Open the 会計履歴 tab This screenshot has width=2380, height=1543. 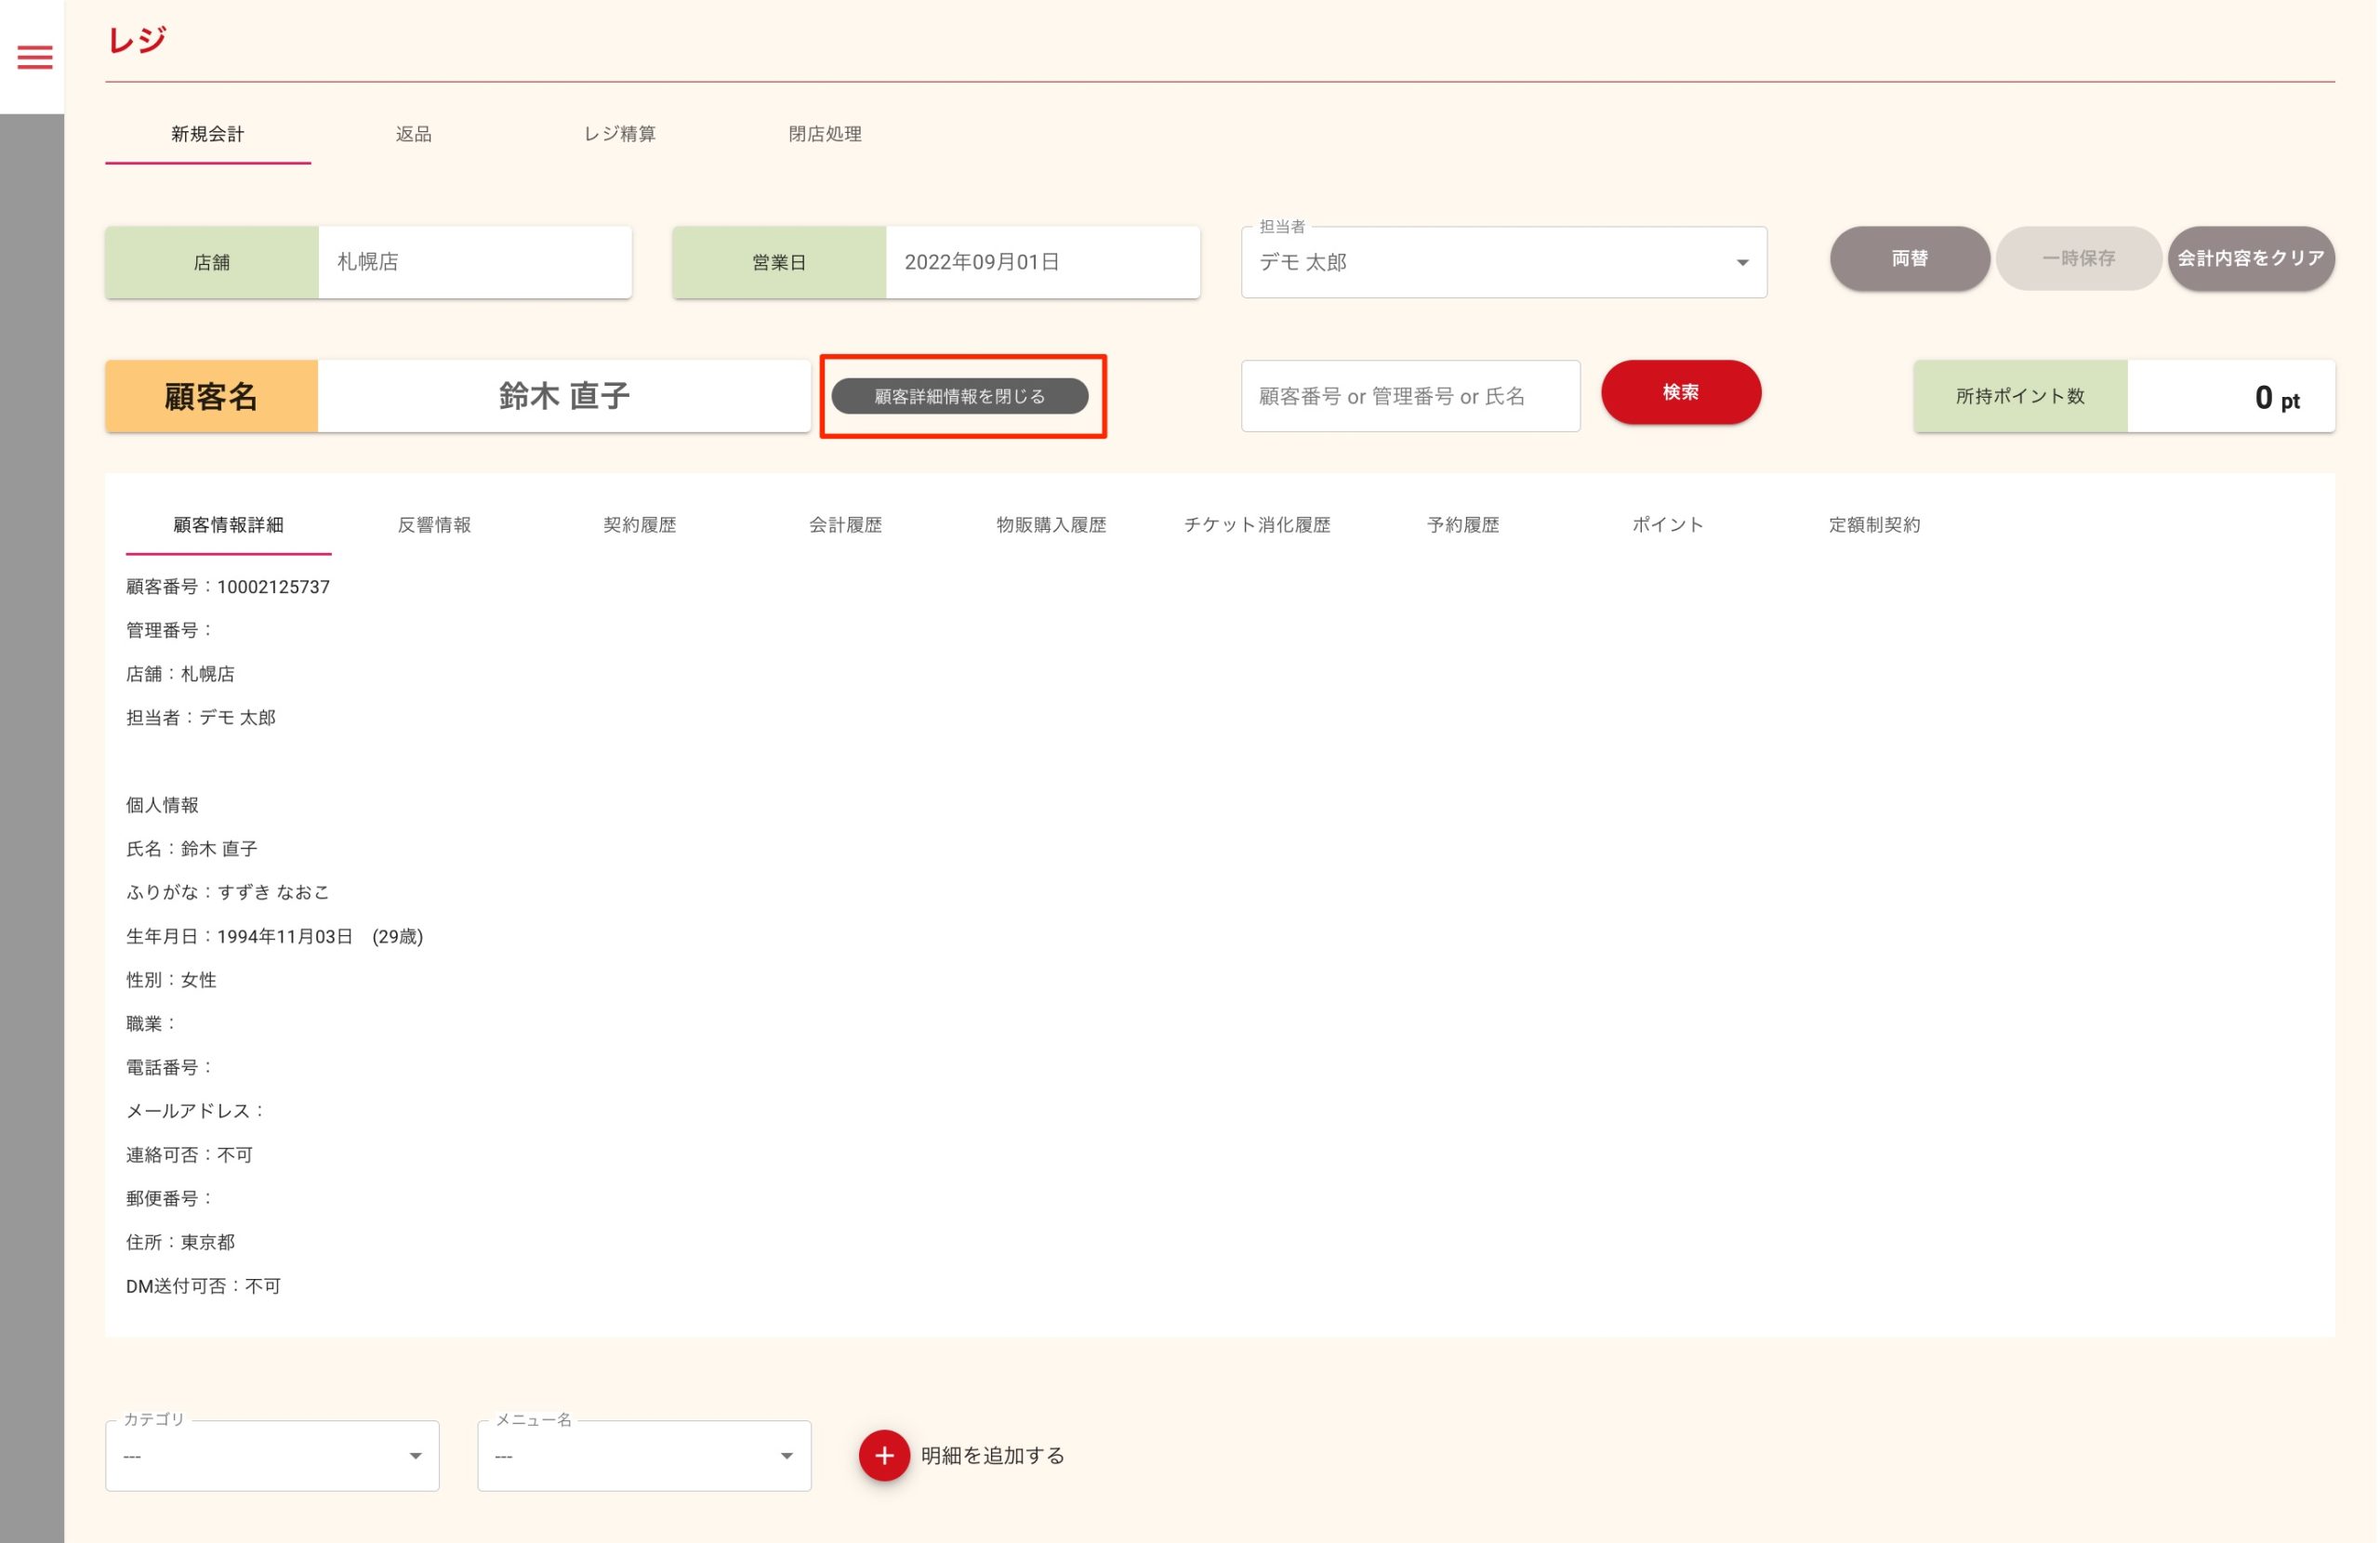coord(845,525)
